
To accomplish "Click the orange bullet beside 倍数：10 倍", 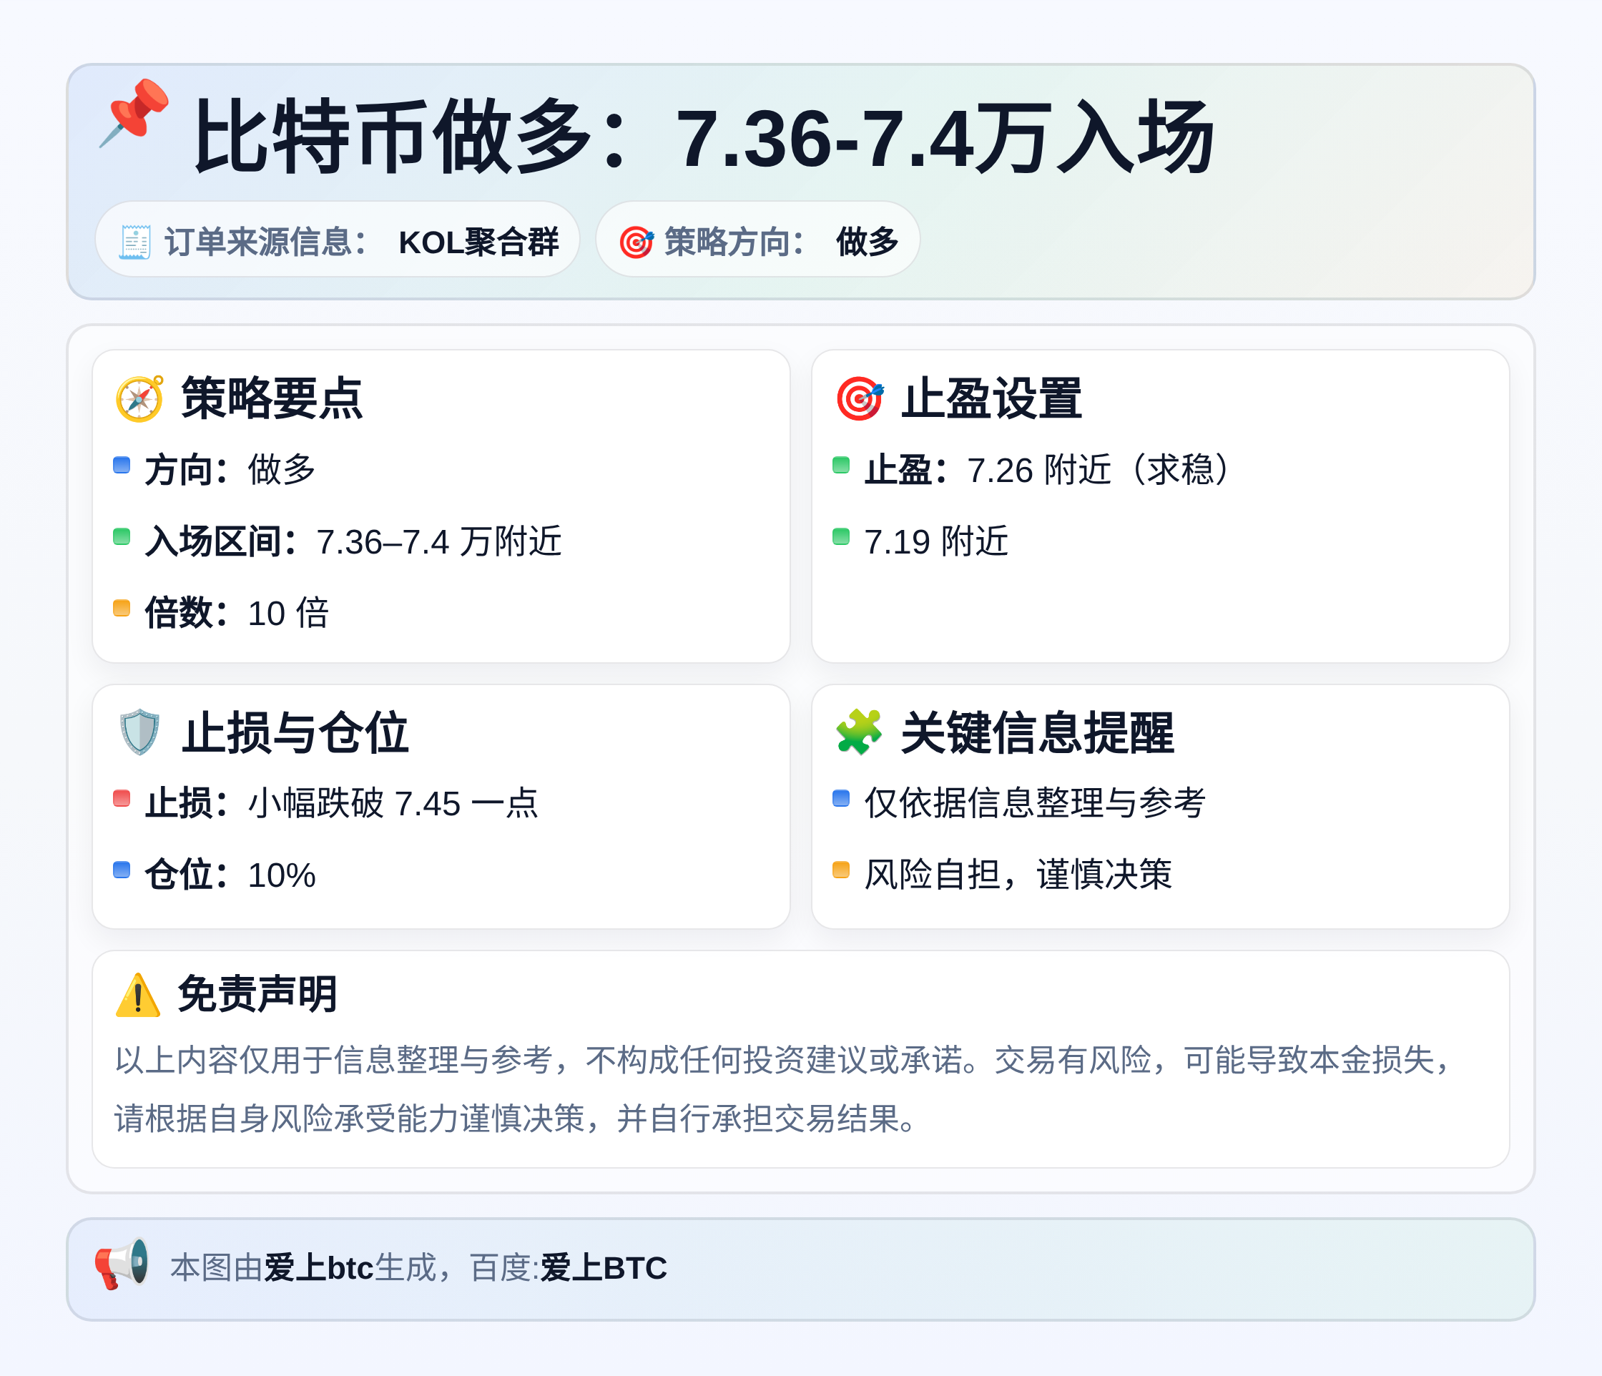I will pos(122,608).
